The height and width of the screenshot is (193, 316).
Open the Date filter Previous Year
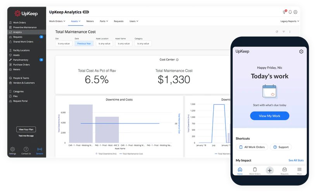(84, 43)
